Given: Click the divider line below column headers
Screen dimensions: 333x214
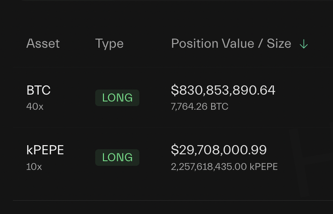Looking at the screenshot, I should coord(166,67).
